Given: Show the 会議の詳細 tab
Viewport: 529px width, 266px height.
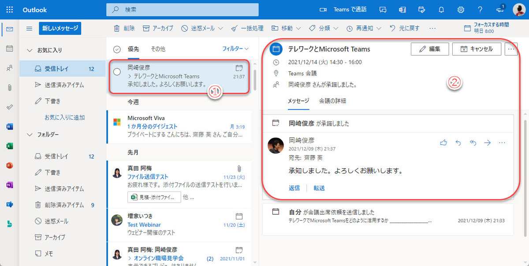Looking at the screenshot, I should pyautogui.click(x=332, y=101).
